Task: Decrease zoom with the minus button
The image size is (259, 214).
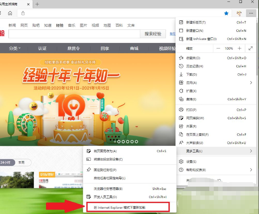Action: [218, 48]
